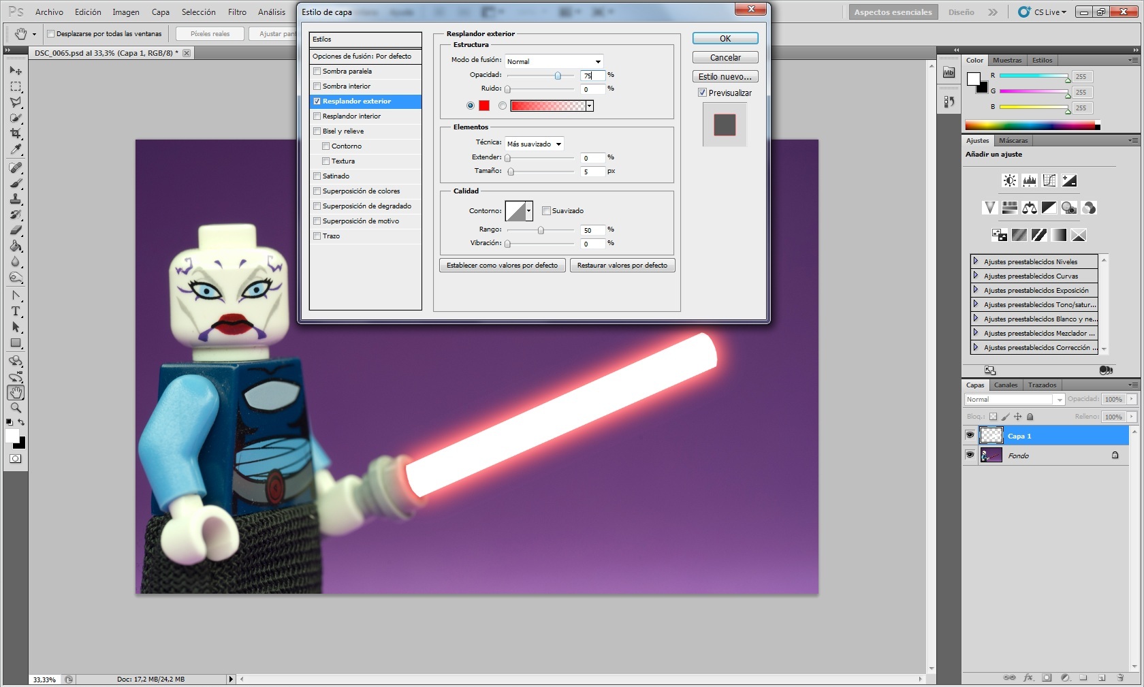Expand Ajustes preestablecidos Niveles
Screen dimensions: 1144x687
pyautogui.click(x=976, y=261)
